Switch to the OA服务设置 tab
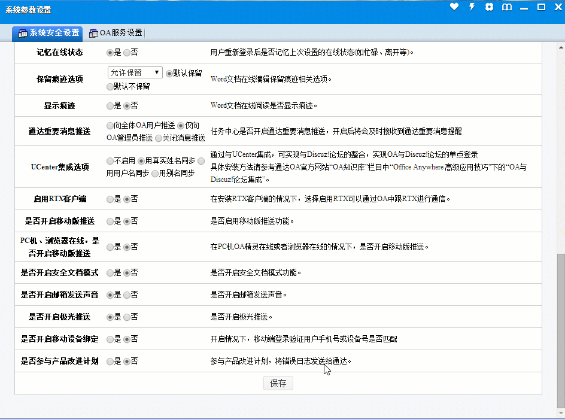Screen dimensions: 565x419 [120, 33]
